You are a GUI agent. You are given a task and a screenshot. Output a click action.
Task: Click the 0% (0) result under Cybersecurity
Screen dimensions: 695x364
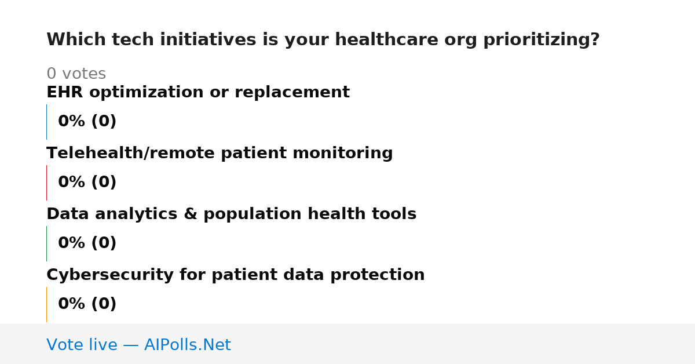[87, 304]
